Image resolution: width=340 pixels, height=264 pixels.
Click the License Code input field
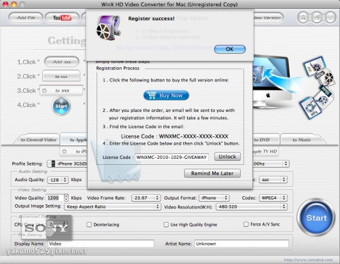(x=171, y=157)
